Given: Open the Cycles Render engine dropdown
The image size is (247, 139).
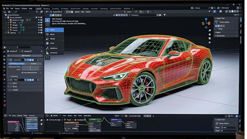Looking at the screenshot, I should click(57, 12).
